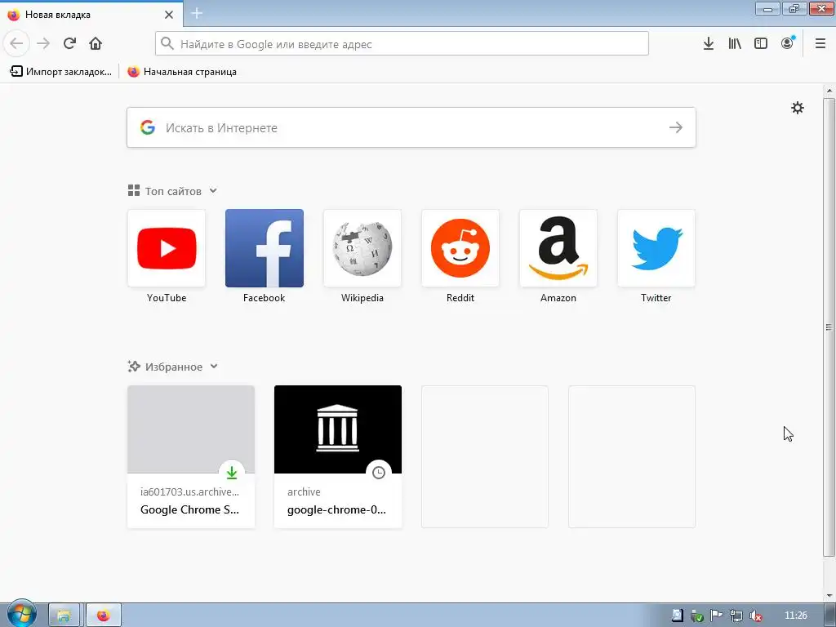
Task: Click the Топ сайтов grid icon
Action: pyautogui.click(x=134, y=190)
